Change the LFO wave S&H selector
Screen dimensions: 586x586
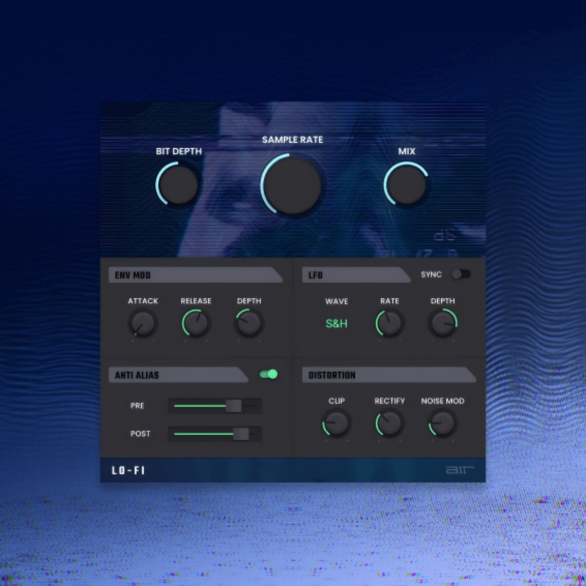(x=336, y=324)
